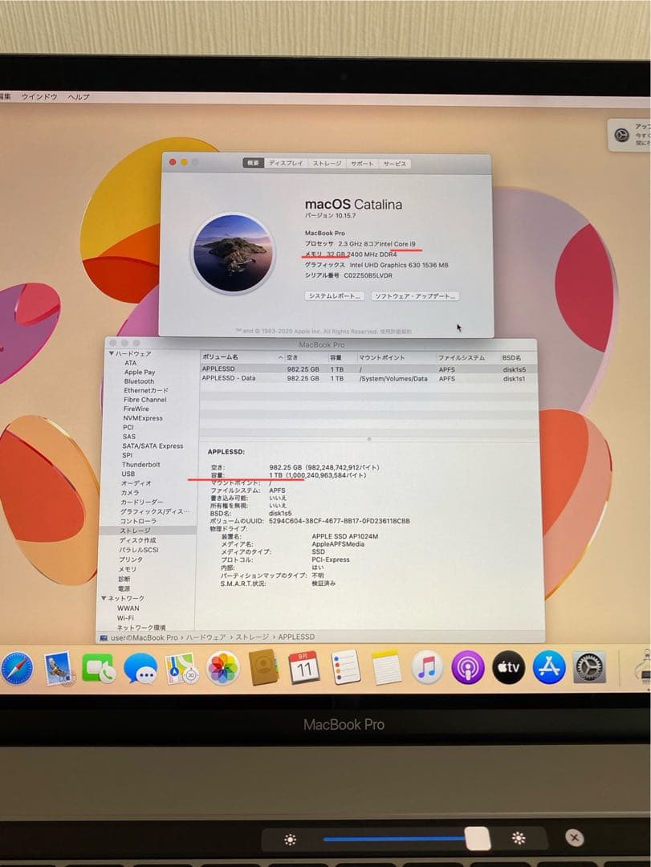The image size is (651, 867).
Task: Collapse the ネットワーク section in the sidebar
Action: click(x=103, y=599)
